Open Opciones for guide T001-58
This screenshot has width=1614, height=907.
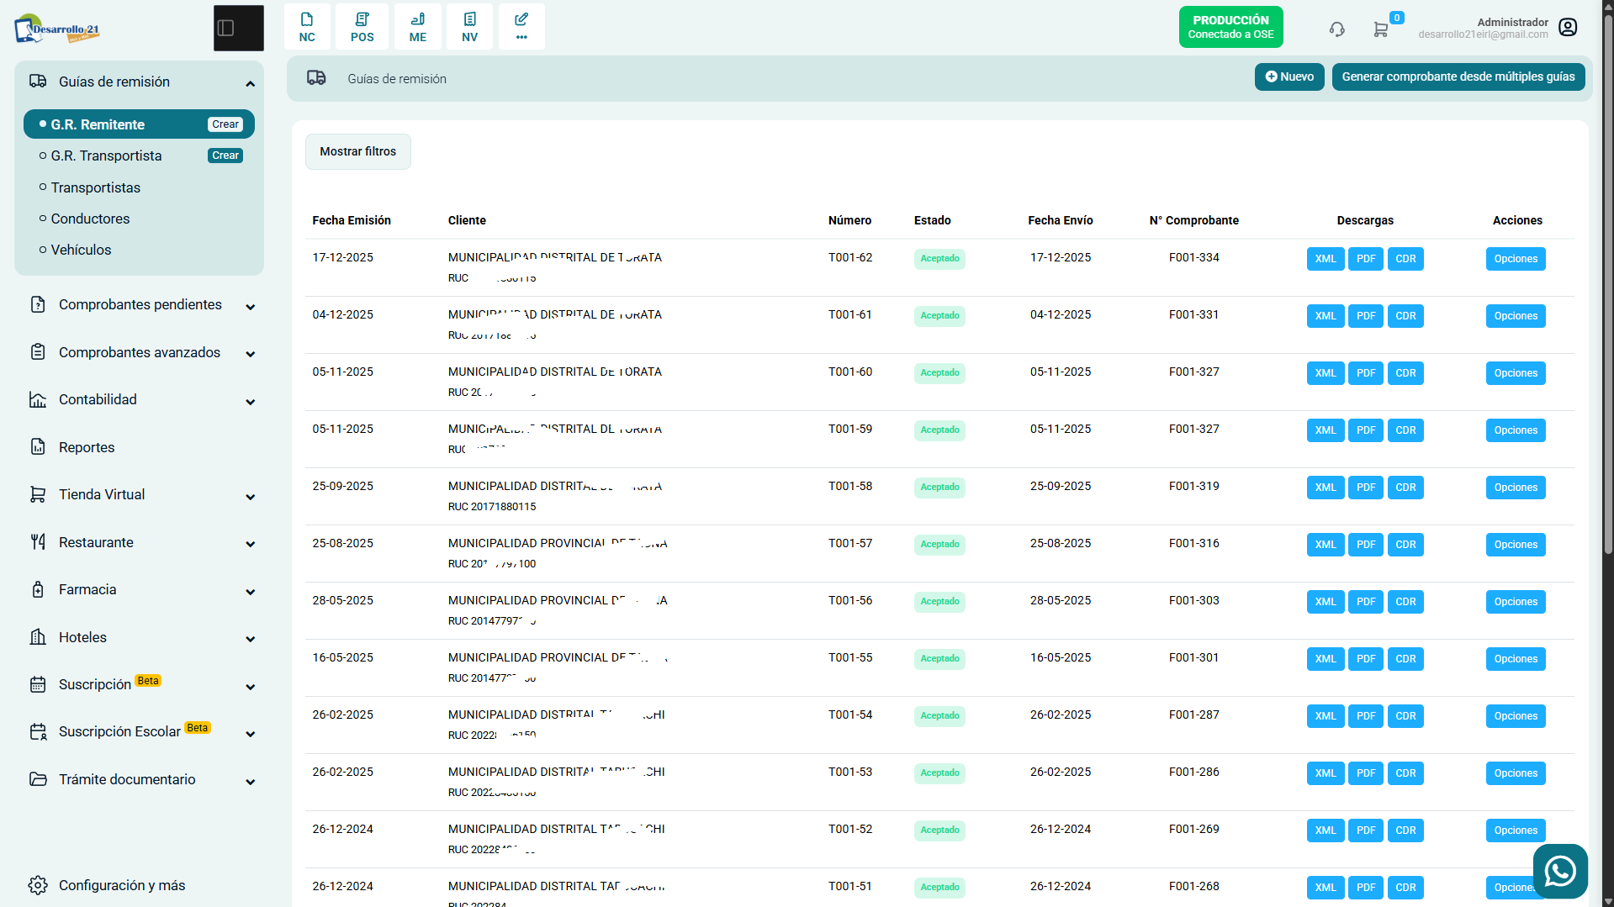[x=1516, y=488]
